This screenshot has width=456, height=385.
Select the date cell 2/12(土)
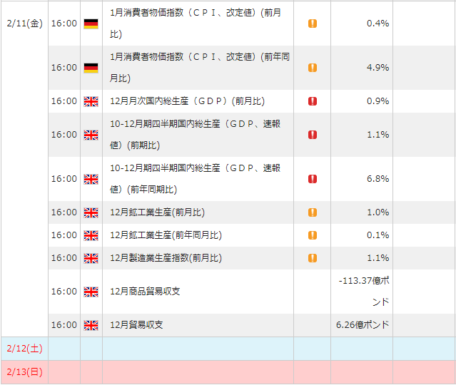(x=25, y=349)
